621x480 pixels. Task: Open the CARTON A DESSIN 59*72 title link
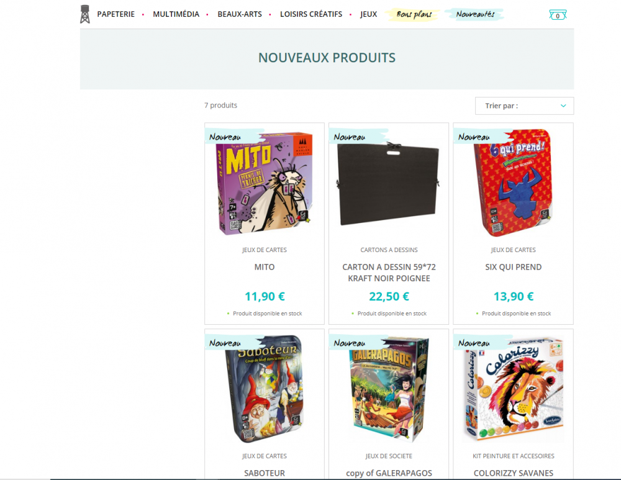point(389,273)
